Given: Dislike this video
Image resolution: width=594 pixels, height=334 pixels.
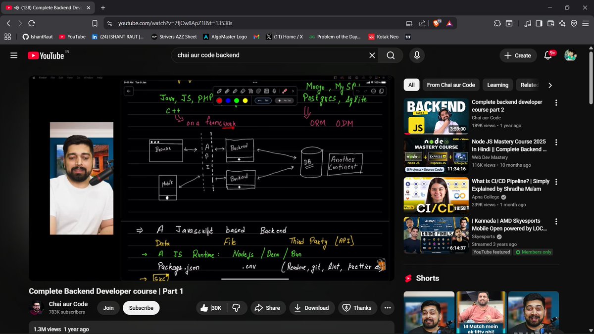Looking at the screenshot, I should (236, 308).
